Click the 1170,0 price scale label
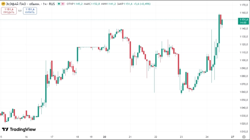Image resolution: width=250 pixels, height=140 pixels. coord(244,5)
